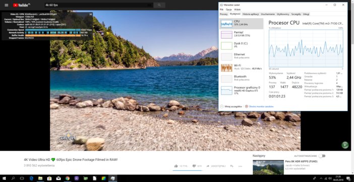
Task: Collapse Task Manager with 'Mniej szczegółów'
Action: pyautogui.click(x=231, y=107)
